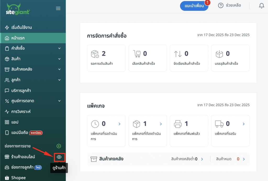This screenshot has width=268, height=181.
Task: Expand the ศูนย์การตลาด submenu arrow
Action: tap(59, 101)
